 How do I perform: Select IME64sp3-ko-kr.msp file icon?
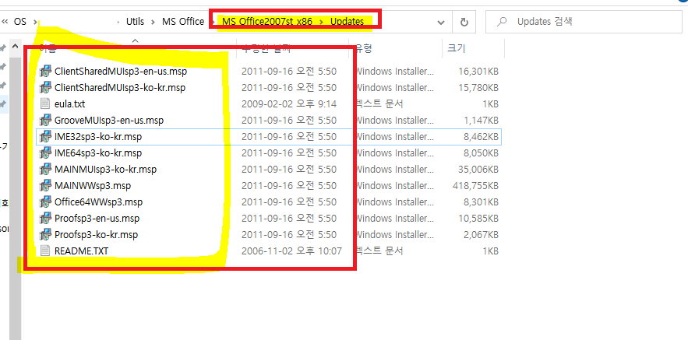click(44, 153)
